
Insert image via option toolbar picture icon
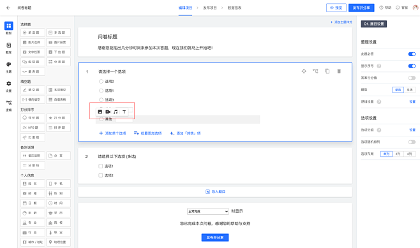(x=100, y=112)
